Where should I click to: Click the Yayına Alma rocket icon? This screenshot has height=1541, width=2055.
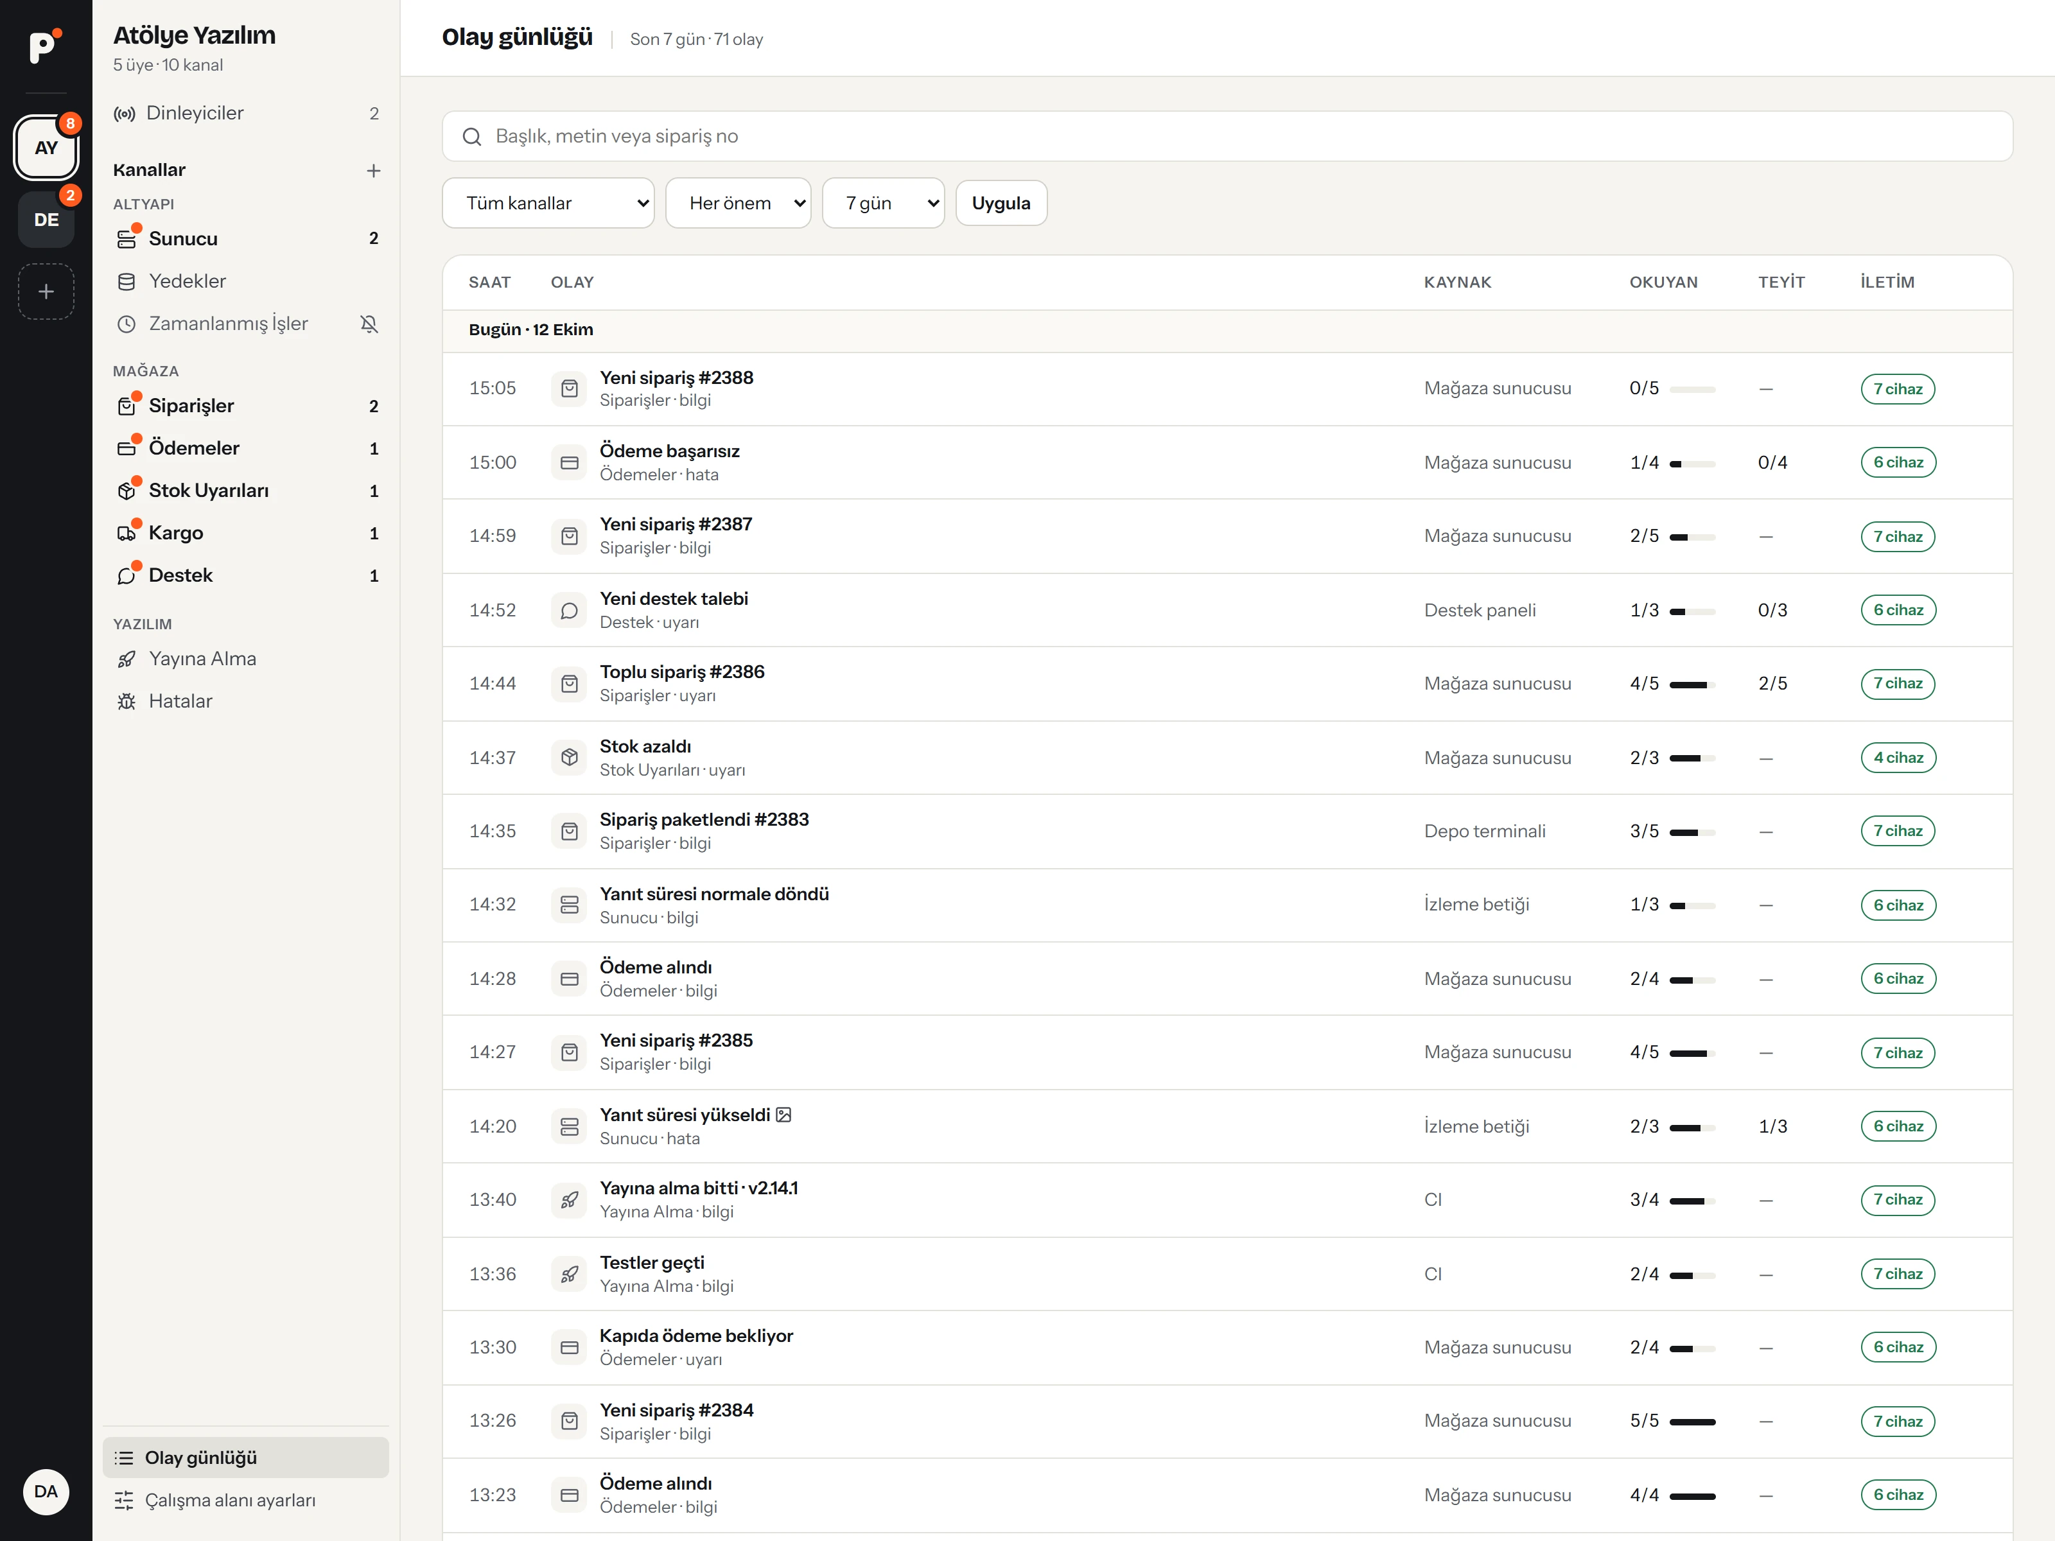click(x=127, y=659)
